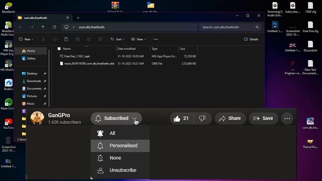Screen dimensions: 322x181
Task: Open the Sort dropdown menu
Action: point(117,39)
